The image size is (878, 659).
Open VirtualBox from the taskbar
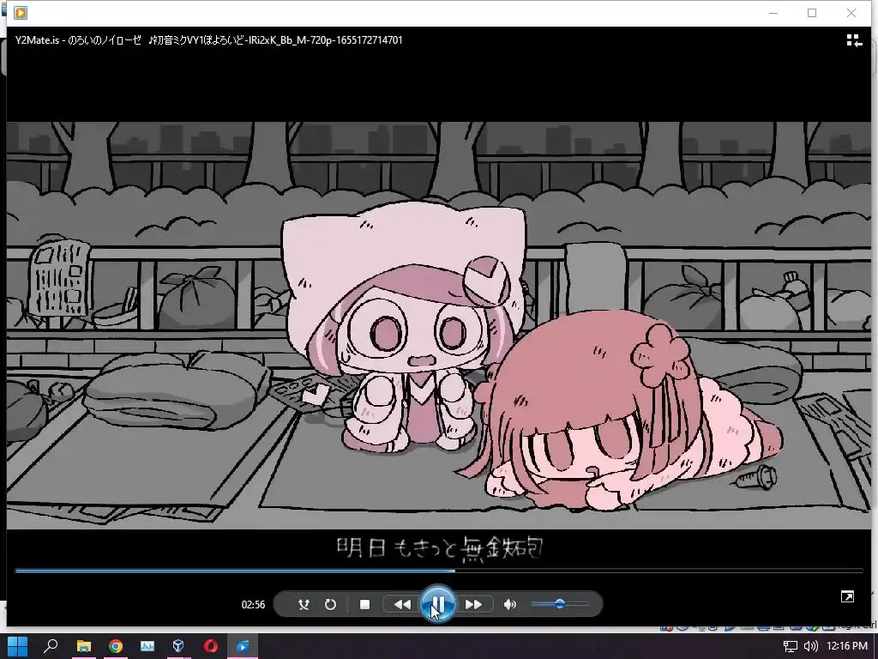pos(178,646)
